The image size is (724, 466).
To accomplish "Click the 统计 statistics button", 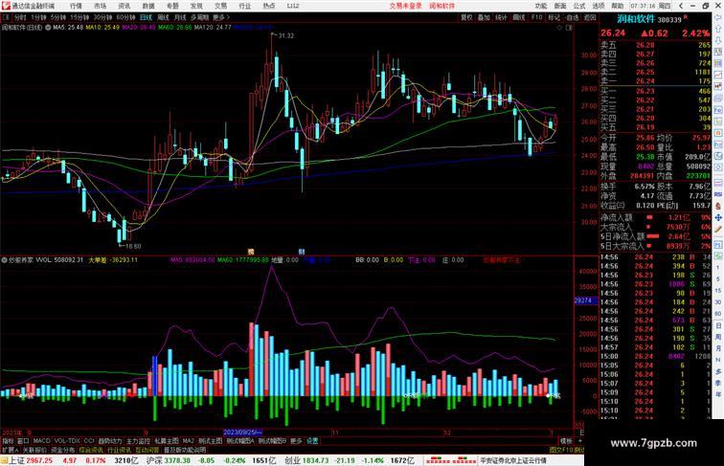I will (502, 17).
